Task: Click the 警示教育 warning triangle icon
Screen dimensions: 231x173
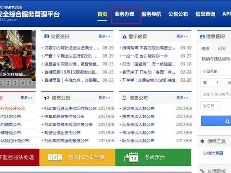Action: (x=124, y=37)
